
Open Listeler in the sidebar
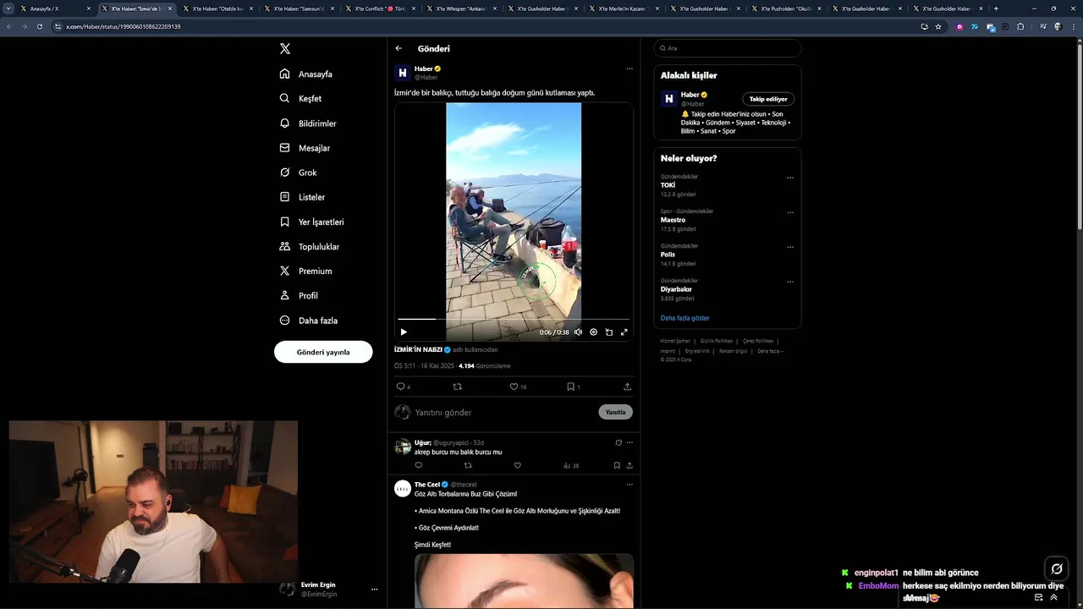pos(302,197)
